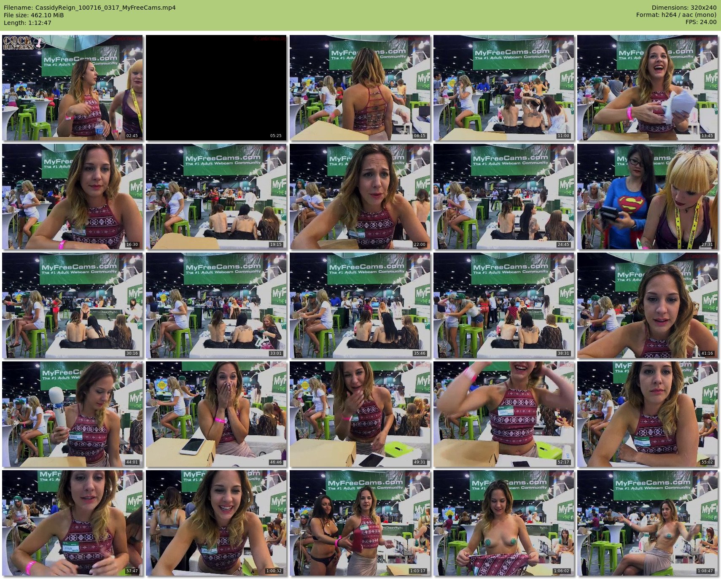Pick the Superman-shirt frame at 27:31
The width and height of the screenshot is (721, 579).
648,197
